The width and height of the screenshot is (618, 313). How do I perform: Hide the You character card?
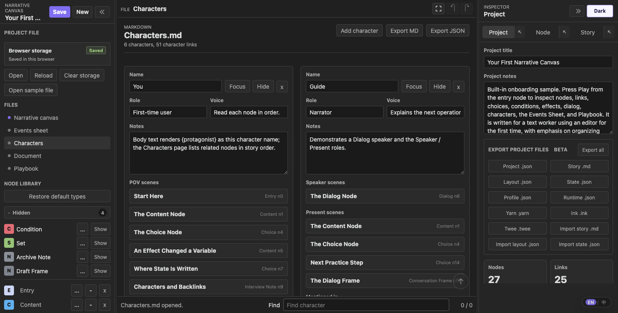263,87
